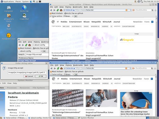This screenshot has height=119, width=159.
Task: Open Places menu in top panel
Action: click(18, 1)
